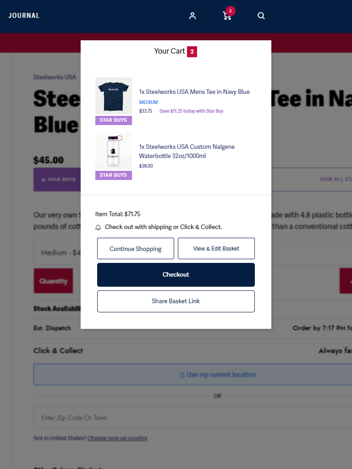Click the Change look-up country link
Screen dimensions: 352x469
click(117, 438)
